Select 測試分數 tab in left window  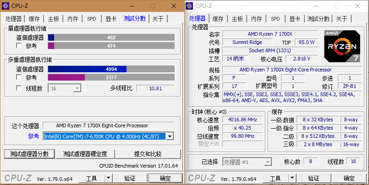point(135,18)
